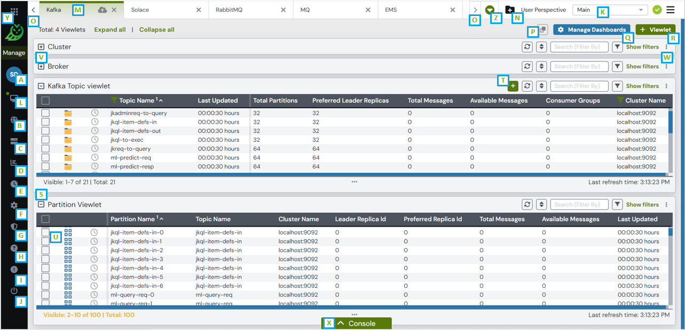Click the shield icon in the sidebar

tap(14, 227)
